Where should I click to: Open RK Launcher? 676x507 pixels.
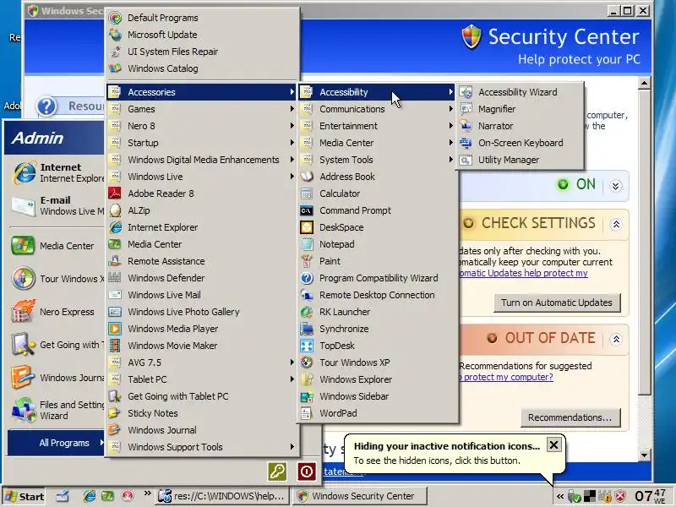(377, 312)
